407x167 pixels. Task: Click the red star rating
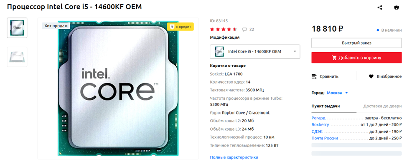click(224, 29)
